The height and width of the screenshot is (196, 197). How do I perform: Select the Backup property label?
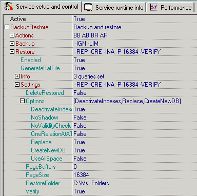coord(25,44)
